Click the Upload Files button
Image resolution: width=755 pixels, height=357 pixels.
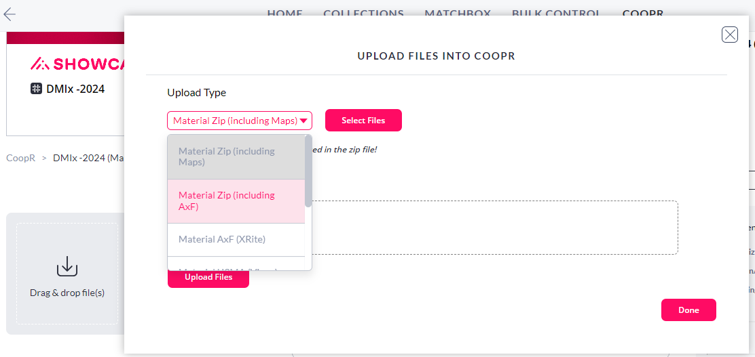pyautogui.click(x=208, y=277)
